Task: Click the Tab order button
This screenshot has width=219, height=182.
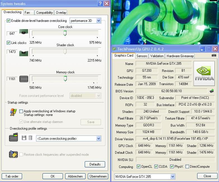Action: click(12, 176)
